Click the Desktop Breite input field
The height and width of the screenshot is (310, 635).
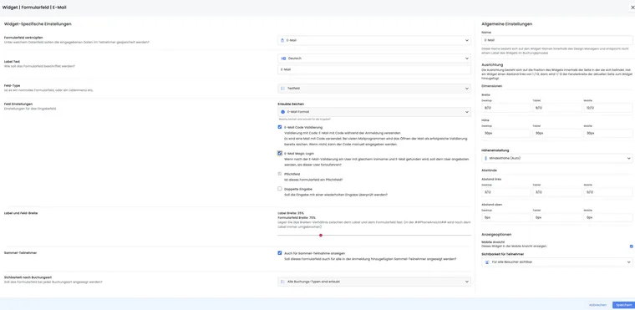pos(505,108)
